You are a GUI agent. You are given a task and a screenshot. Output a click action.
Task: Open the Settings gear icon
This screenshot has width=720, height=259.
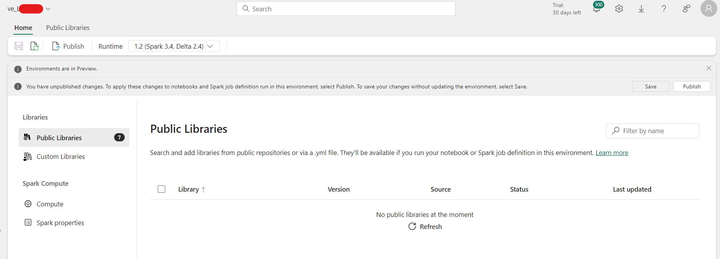619,9
